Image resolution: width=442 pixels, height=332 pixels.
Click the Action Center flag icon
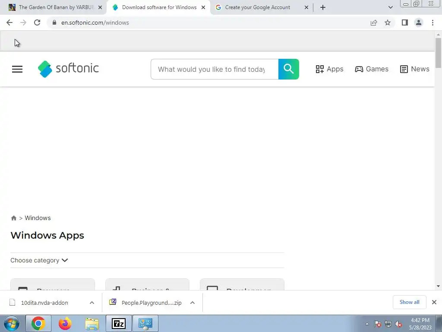(378, 324)
